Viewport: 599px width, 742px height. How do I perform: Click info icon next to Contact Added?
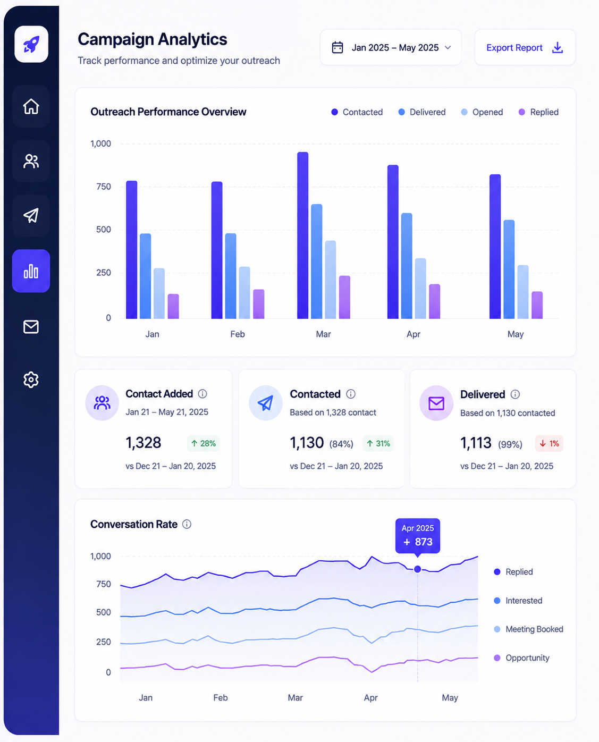click(203, 394)
